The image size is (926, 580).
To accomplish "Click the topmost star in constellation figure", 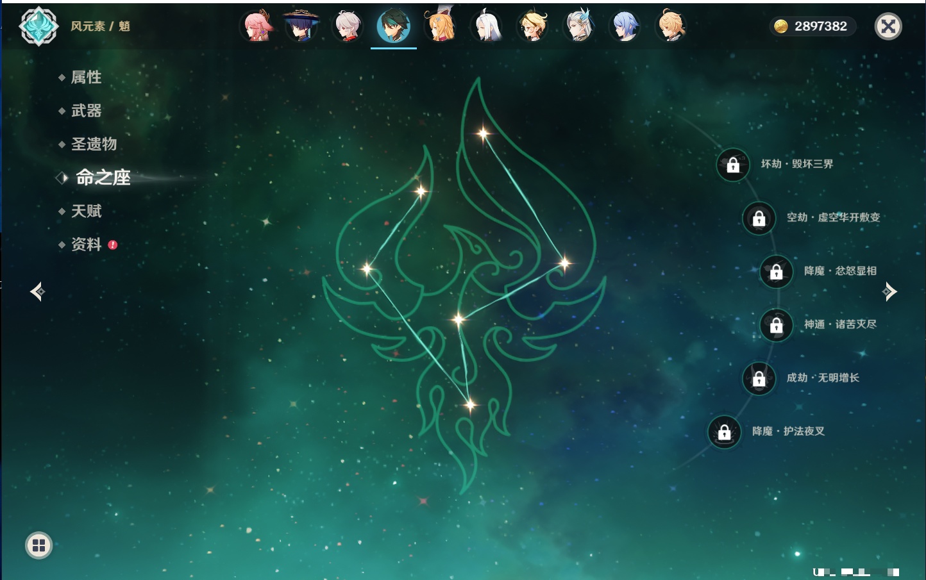I will tap(483, 133).
